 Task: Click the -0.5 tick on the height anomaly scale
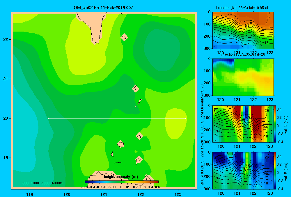(84, 187)
